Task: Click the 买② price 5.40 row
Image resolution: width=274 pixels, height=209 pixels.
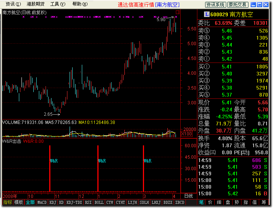Action: point(233,74)
